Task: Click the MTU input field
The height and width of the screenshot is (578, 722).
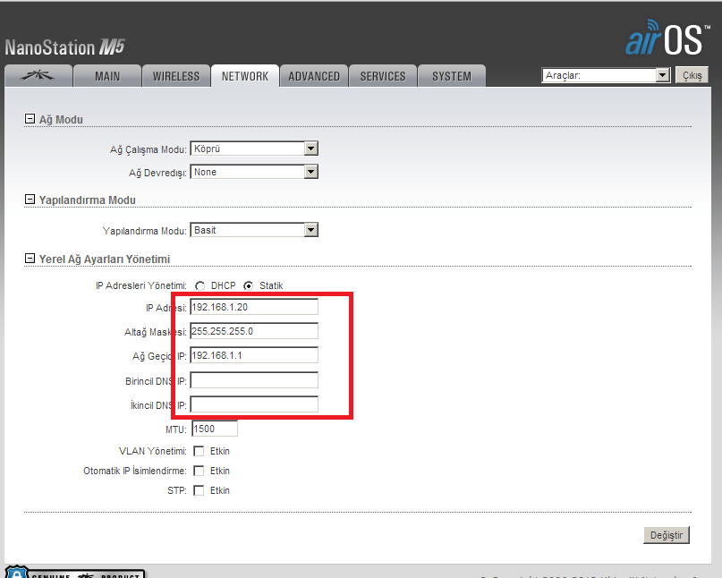Action: pos(215,429)
